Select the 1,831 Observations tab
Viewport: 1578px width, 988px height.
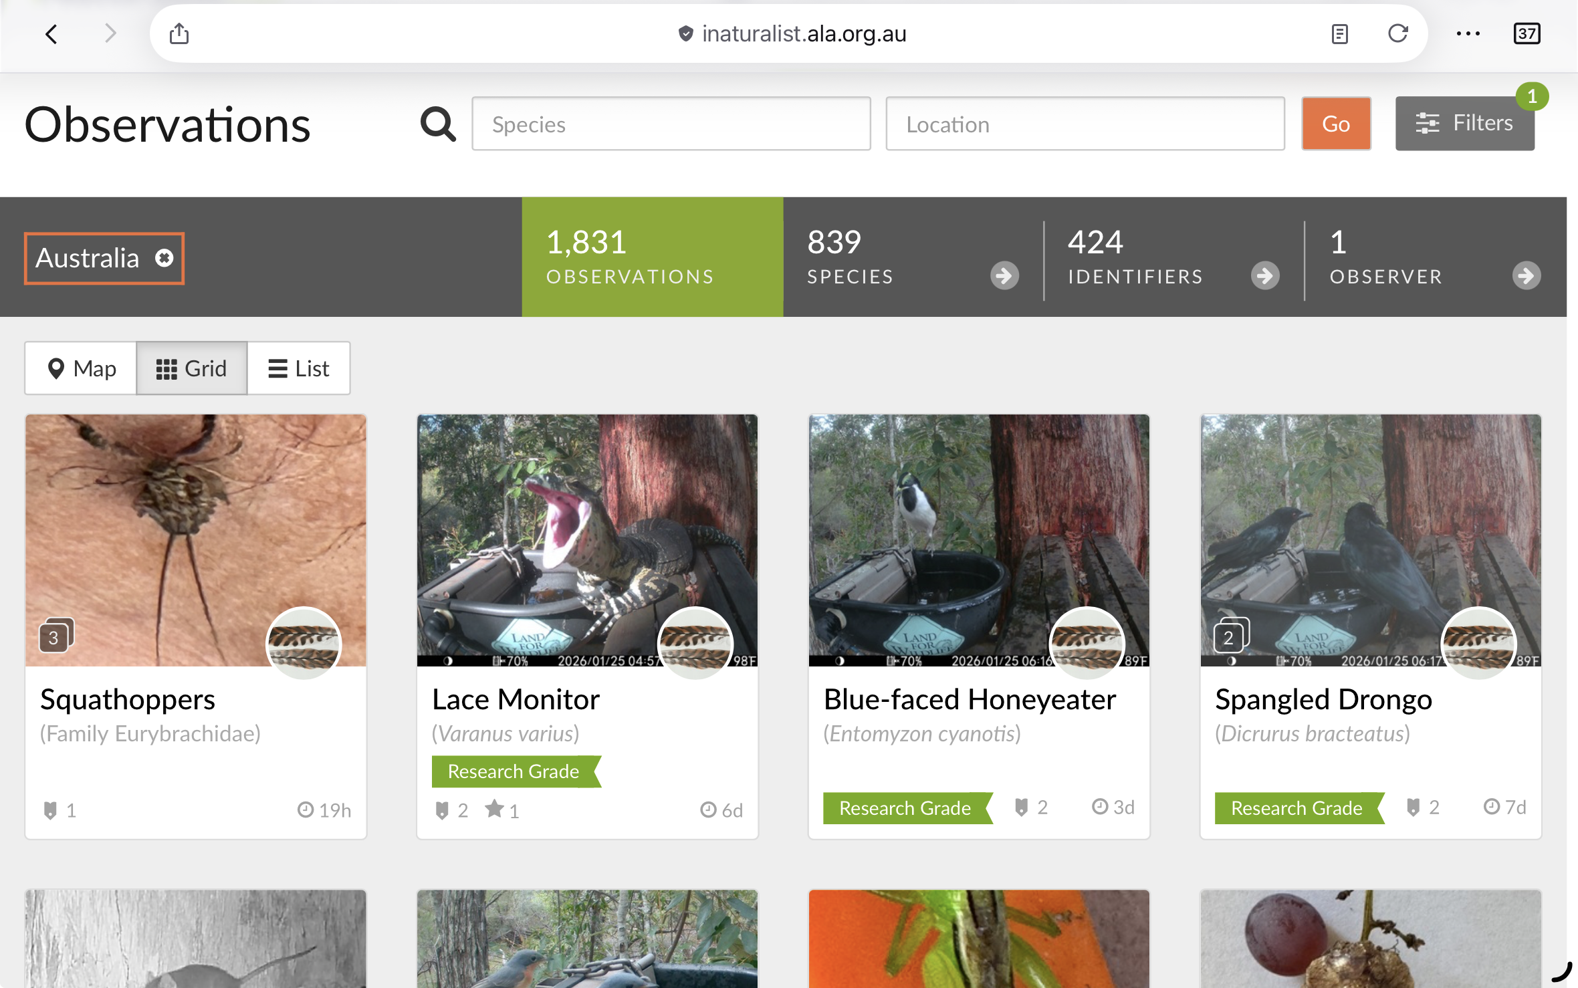coord(652,257)
